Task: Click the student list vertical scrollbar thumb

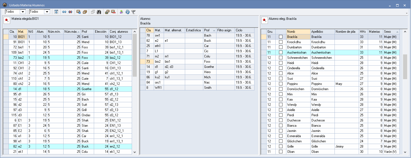Action: [x=405, y=66]
